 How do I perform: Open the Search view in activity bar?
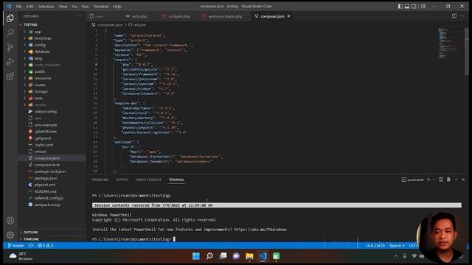(10, 32)
